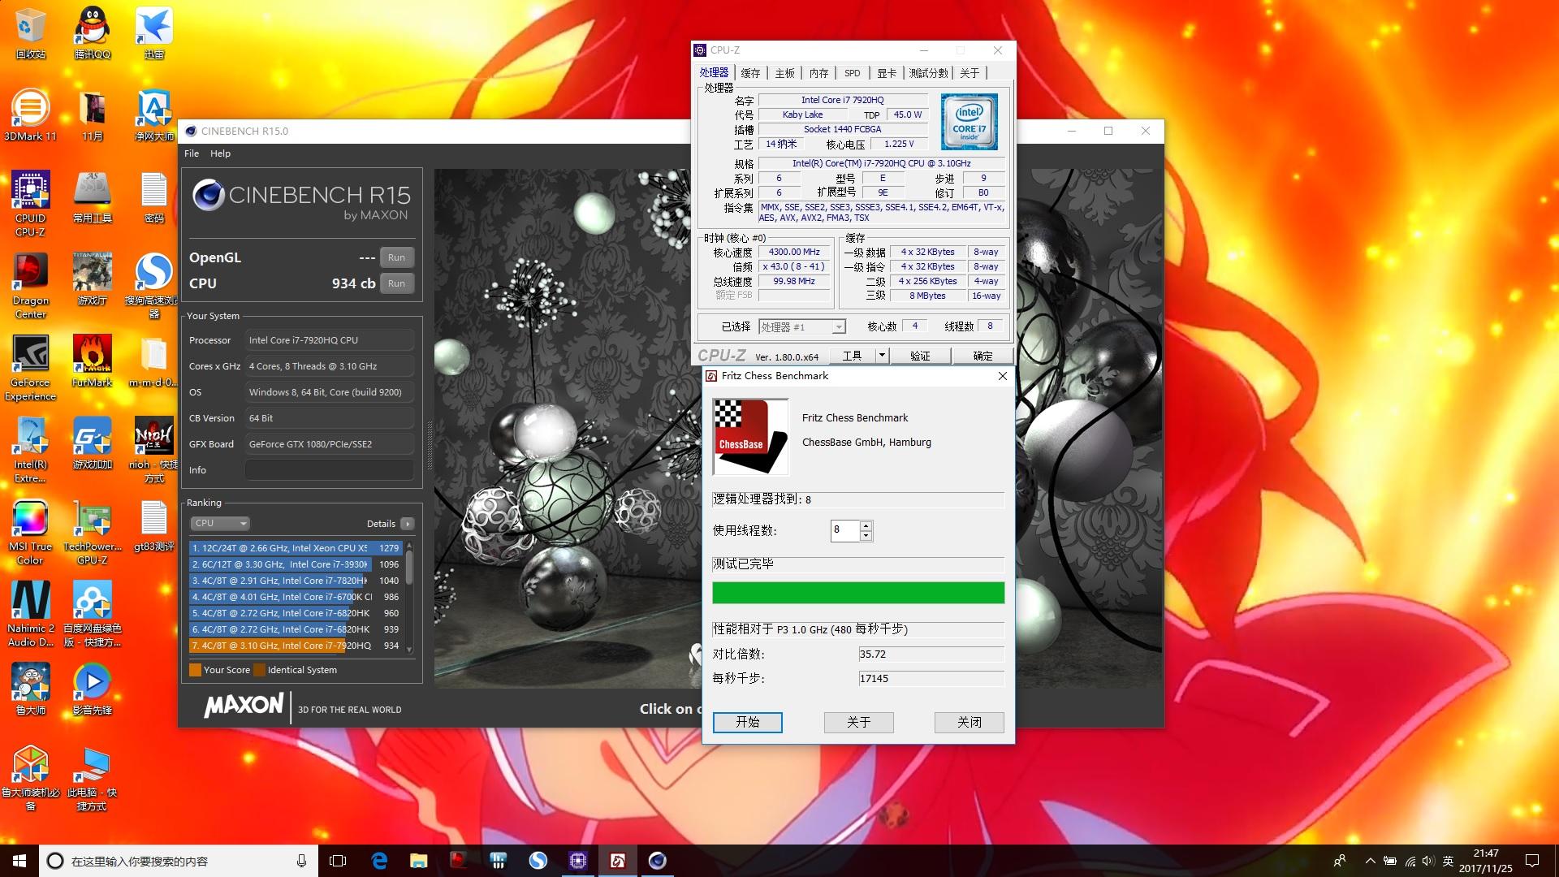
Task: Switch to the 关于 tab in CPU-Z
Action: click(970, 73)
